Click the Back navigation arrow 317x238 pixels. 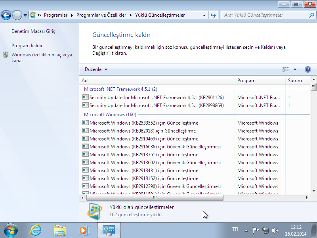(x=6, y=15)
